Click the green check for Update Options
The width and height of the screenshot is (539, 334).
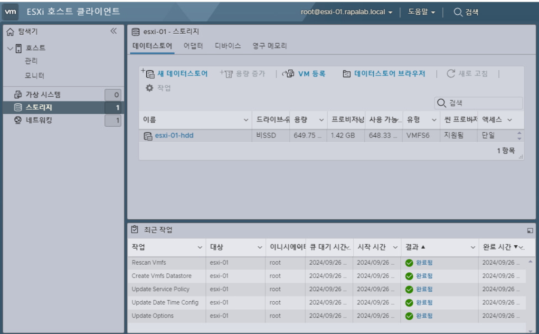click(409, 316)
